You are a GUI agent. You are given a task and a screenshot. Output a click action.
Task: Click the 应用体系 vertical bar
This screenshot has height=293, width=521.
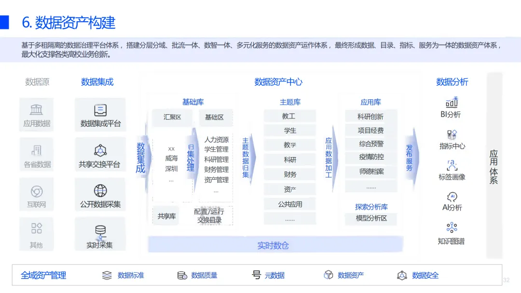(494, 166)
